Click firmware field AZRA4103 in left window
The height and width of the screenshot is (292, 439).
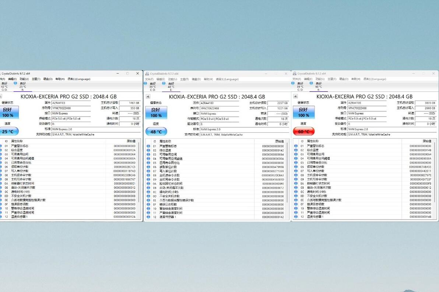pyautogui.click(x=71, y=103)
